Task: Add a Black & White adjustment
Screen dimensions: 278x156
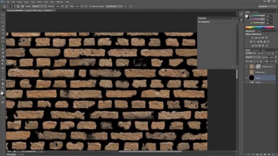Action: [x=258, y=42]
